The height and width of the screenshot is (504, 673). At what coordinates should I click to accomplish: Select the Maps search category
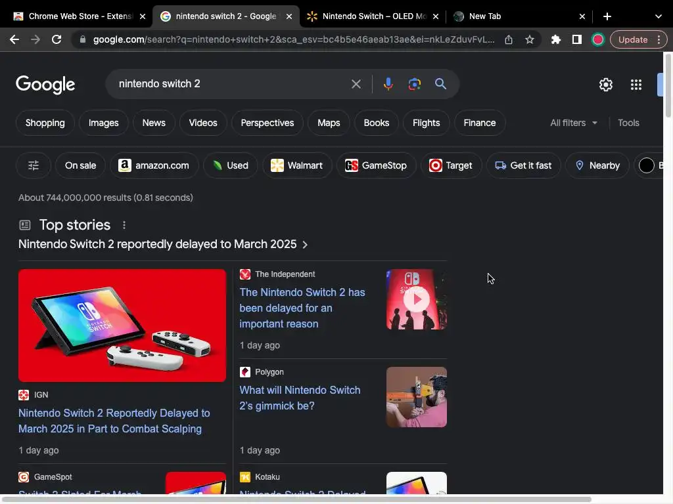coord(329,123)
